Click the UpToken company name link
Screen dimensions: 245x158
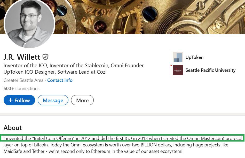click(194, 57)
